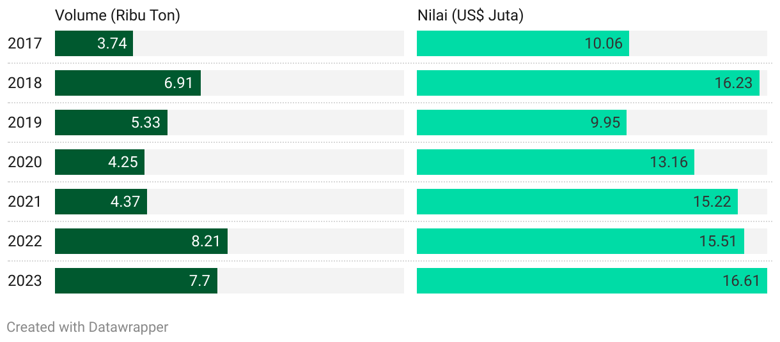Select the 2023 year row label

(25, 281)
